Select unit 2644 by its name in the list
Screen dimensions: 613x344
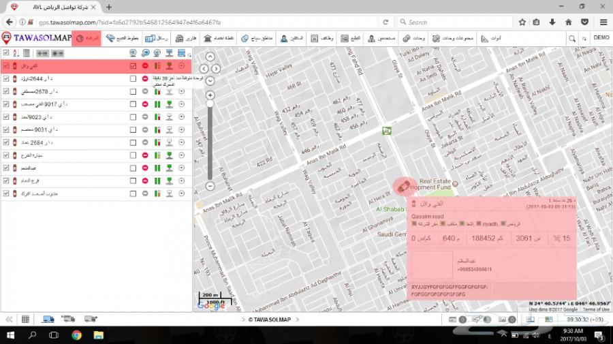[x=36, y=78]
